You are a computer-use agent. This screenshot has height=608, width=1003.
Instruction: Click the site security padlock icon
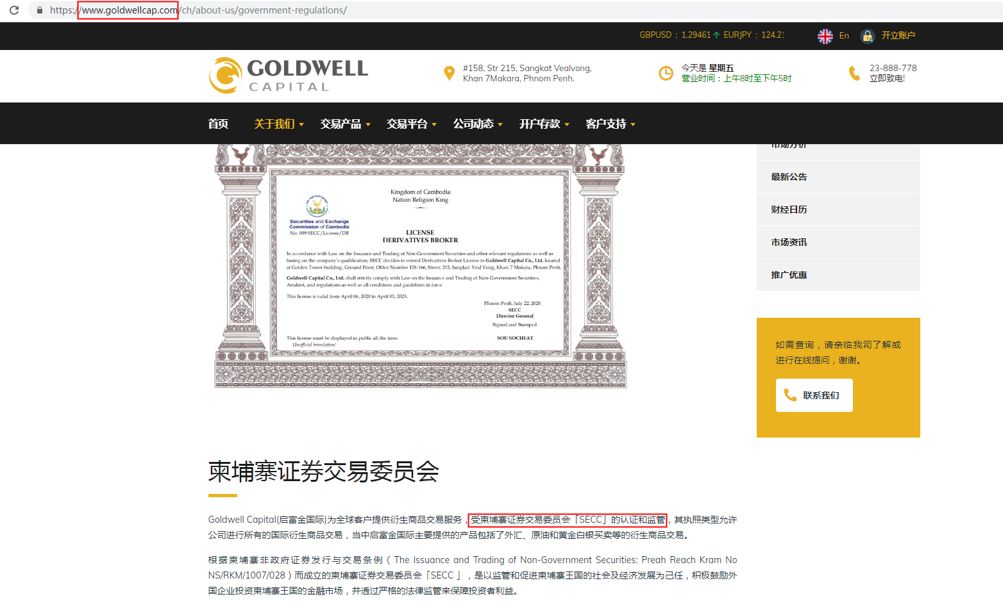click(x=40, y=10)
